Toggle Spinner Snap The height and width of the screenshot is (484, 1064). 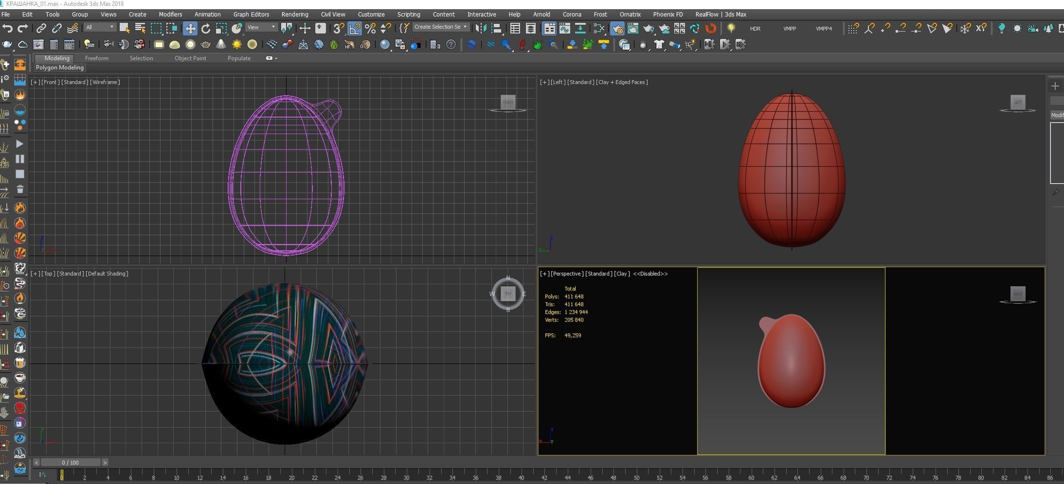pos(386,28)
